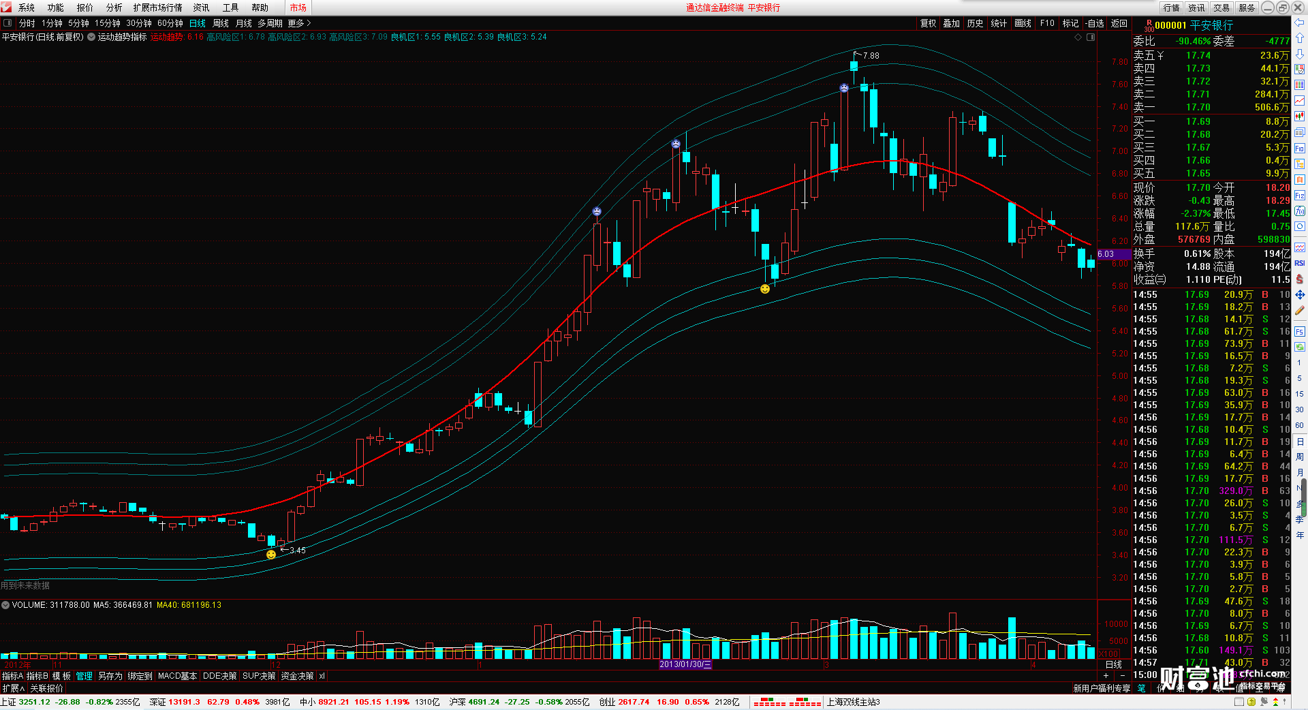Click the + zoom-in chart button
The height and width of the screenshot is (710, 1308).
(1106, 676)
